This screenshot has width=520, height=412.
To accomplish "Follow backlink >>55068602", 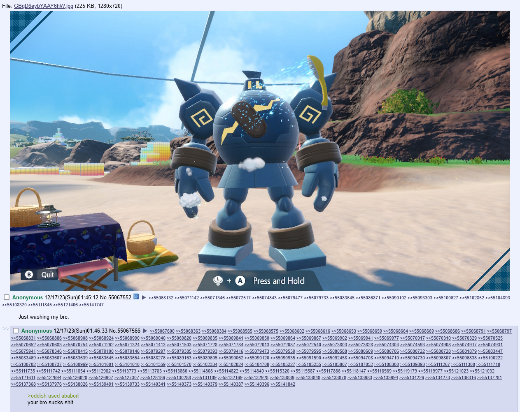I will coord(292,331).
